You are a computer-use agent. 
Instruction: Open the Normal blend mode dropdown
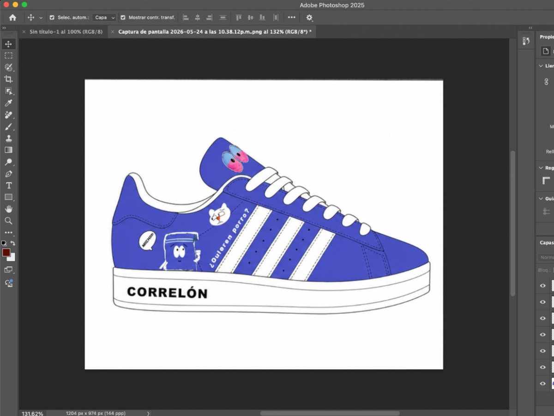tap(546, 257)
